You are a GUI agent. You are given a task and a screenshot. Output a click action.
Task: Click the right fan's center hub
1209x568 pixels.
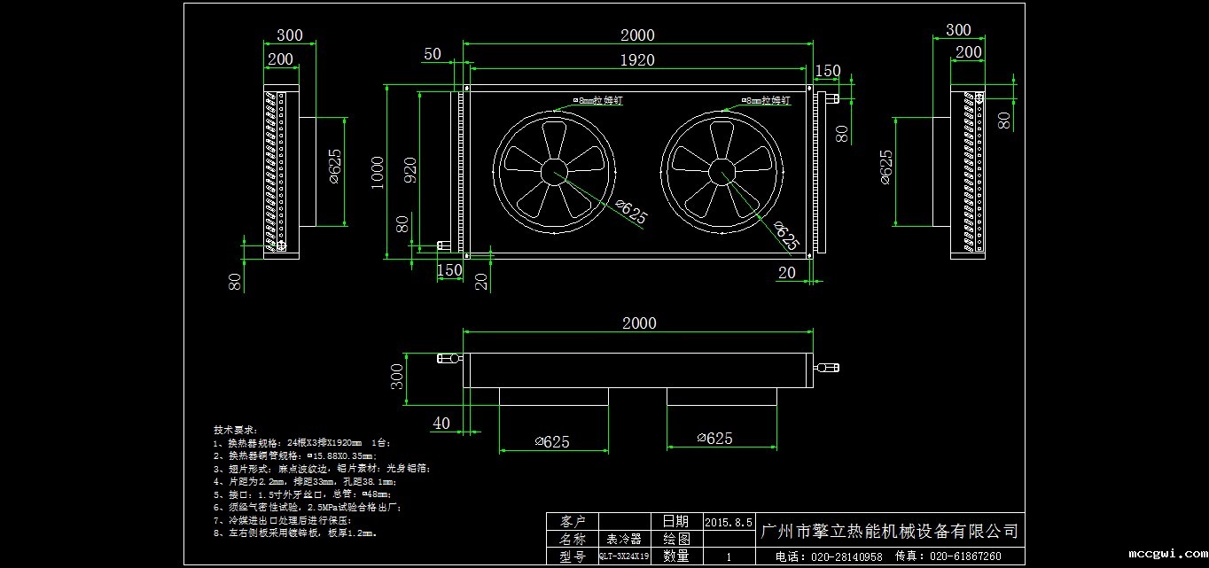tap(722, 169)
